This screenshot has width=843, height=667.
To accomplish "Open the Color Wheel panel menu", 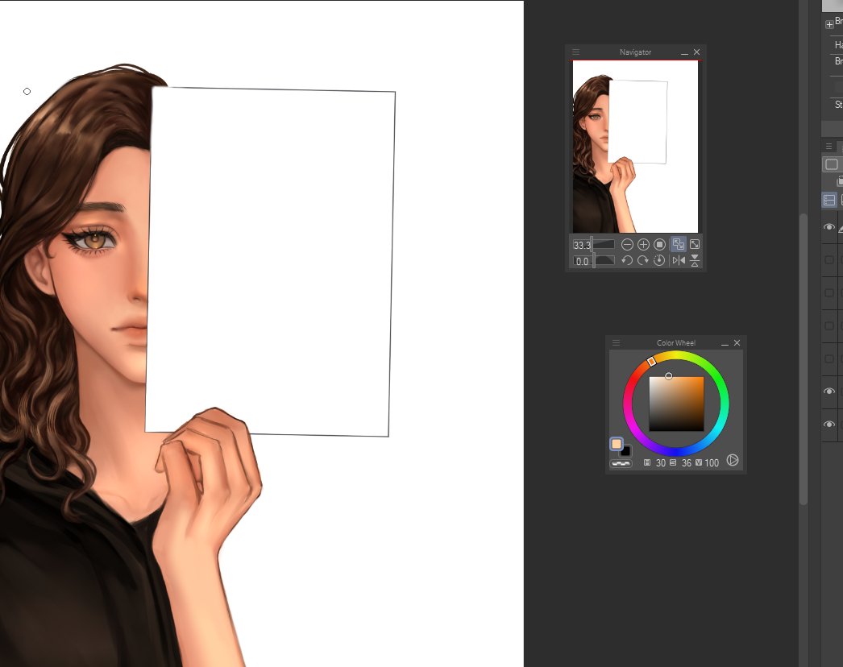I will tap(616, 342).
